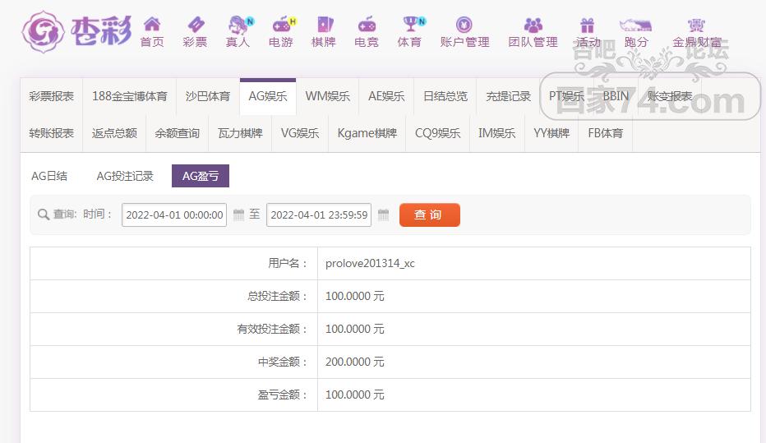Open start date calendar picker icon

tap(238, 215)
